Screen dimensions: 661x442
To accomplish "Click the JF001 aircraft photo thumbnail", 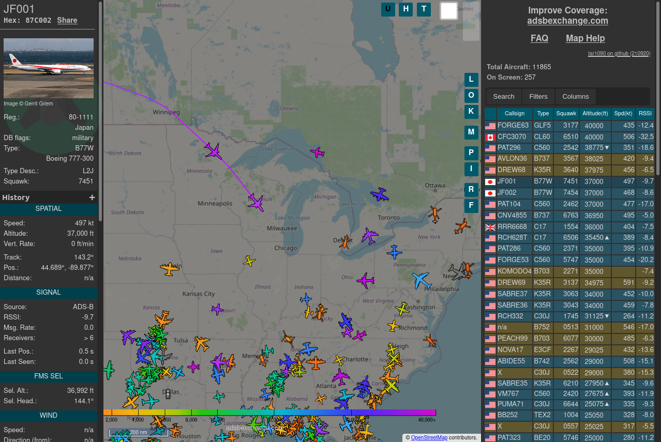I will click(49, 68).
